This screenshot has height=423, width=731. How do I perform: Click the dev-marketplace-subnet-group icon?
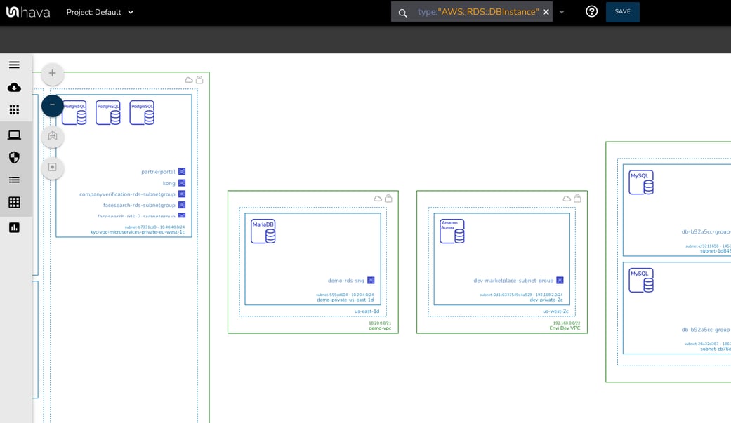[560, 280]
